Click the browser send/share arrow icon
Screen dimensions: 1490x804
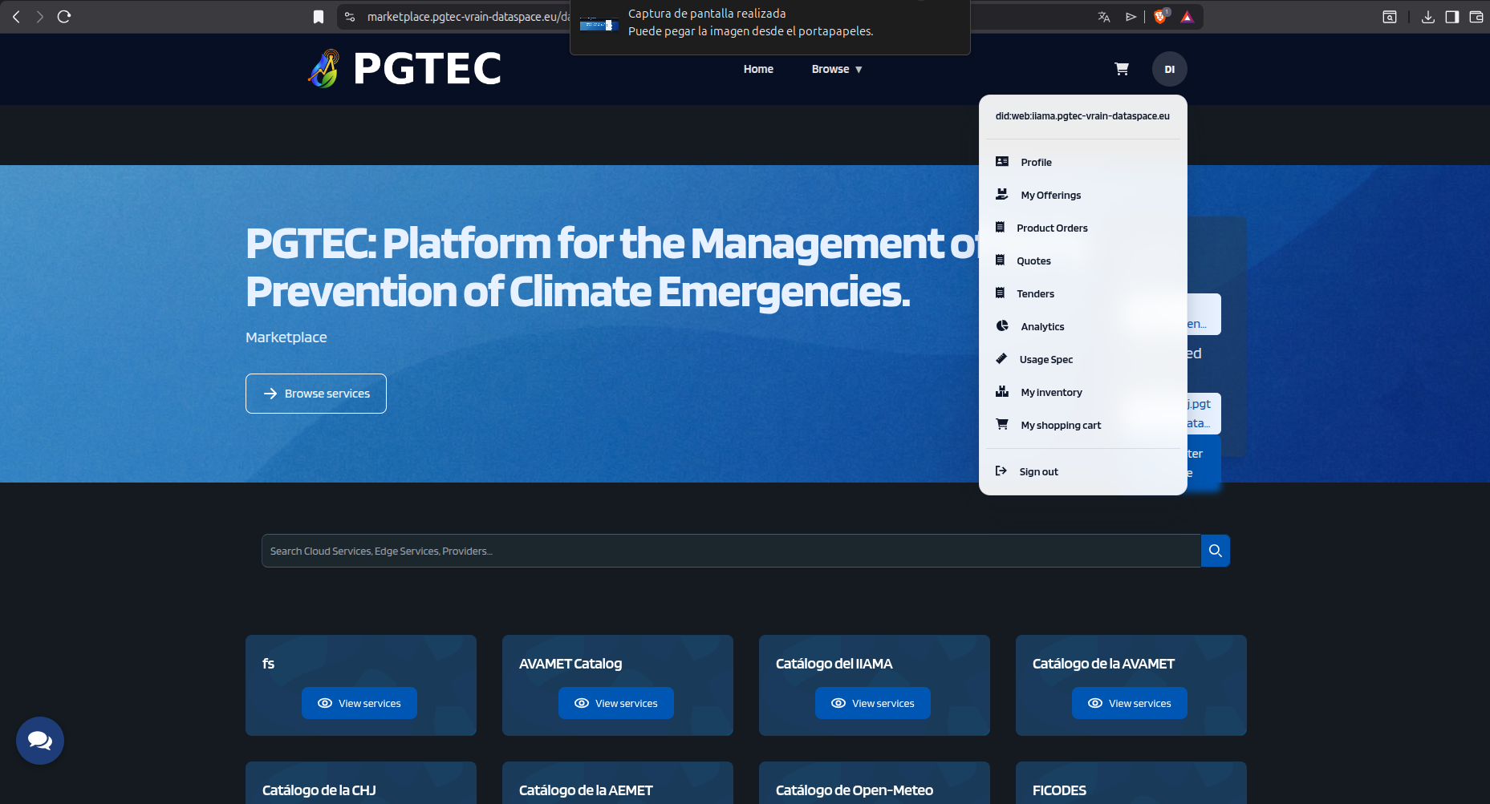pos(1131,17)
